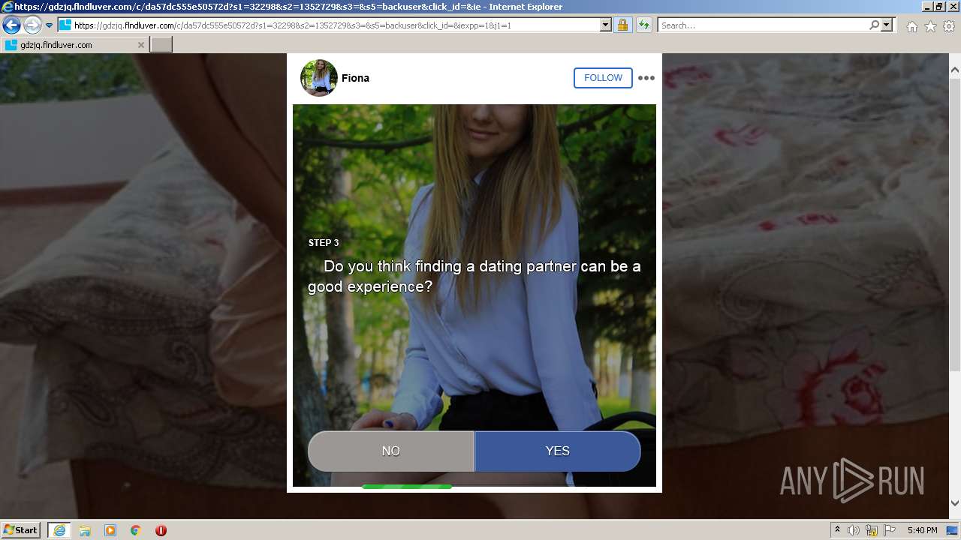
Task: Close the gdzjq.flndluver.com tab
Action: coord(140,45)
